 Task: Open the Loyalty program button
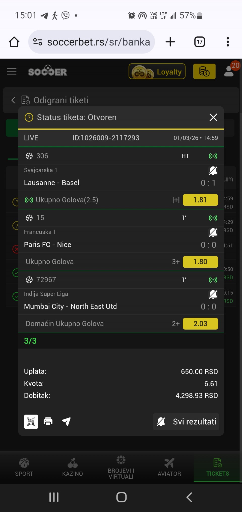point(157,72)
